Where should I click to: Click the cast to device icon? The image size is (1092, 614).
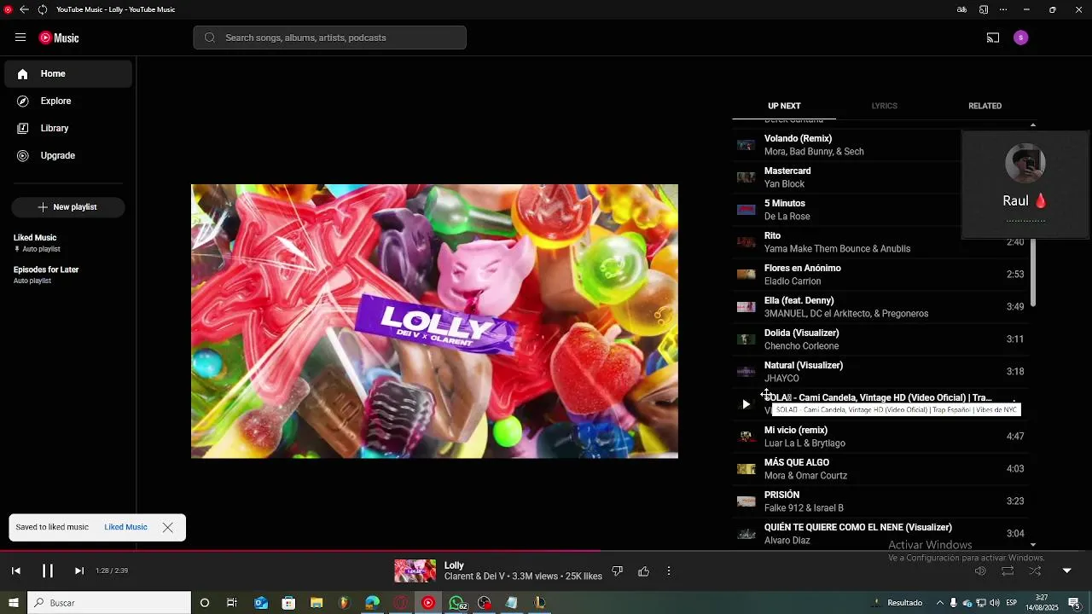993,38
